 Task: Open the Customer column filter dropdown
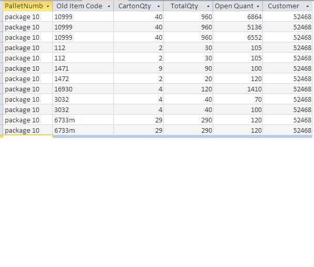tap(308, 6)
